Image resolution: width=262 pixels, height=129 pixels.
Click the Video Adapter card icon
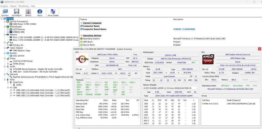(8, 48)
